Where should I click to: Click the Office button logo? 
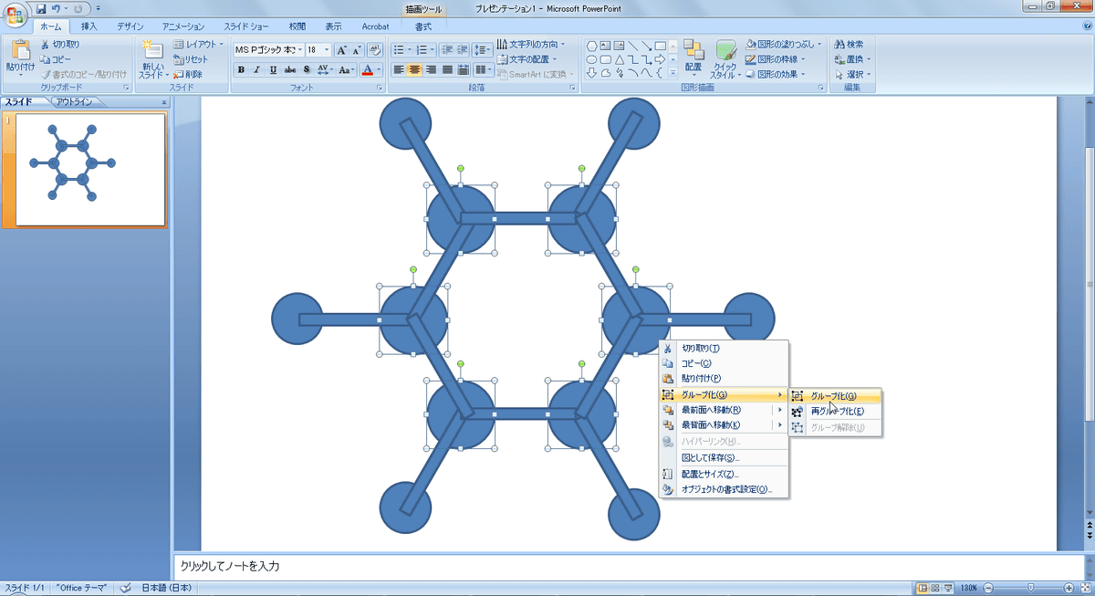point(16,16)
